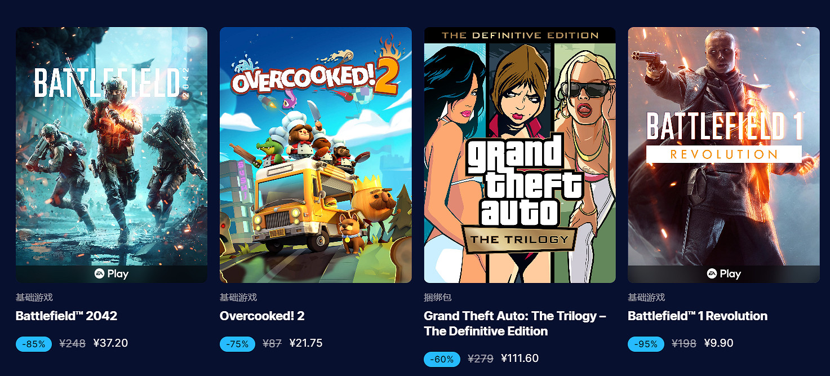Select the Grand Theft Auto Trilogy cover
This screenshot has width=830, height=376.
click(520, 154)
